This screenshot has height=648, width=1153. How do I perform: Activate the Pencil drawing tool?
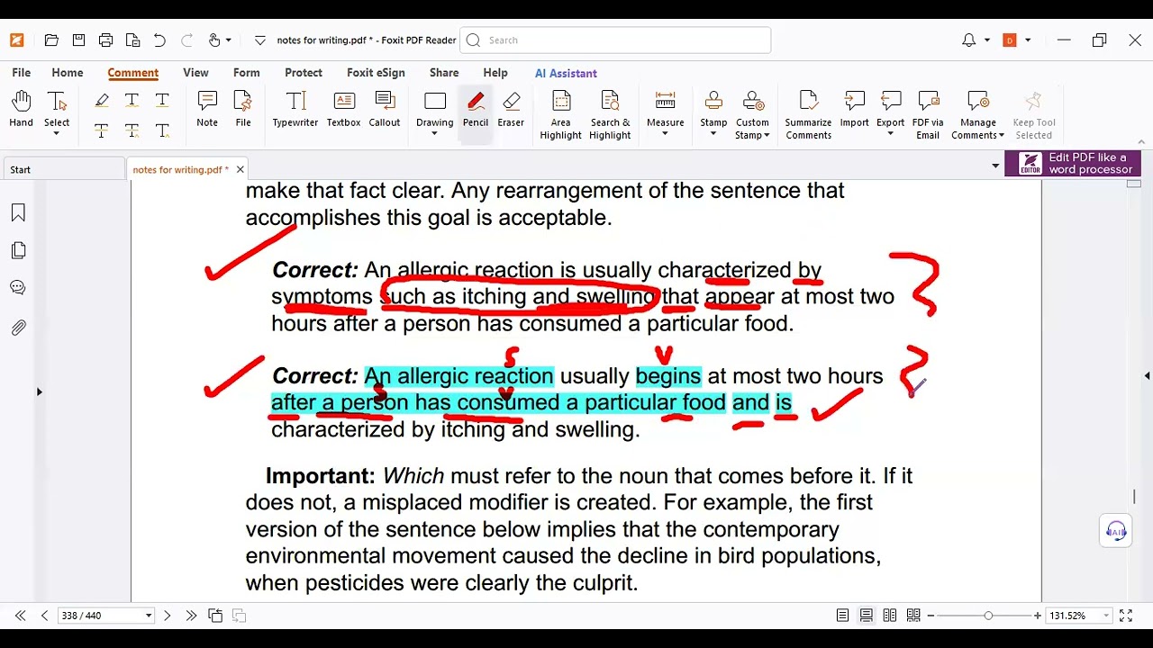(x=476, y=110)
